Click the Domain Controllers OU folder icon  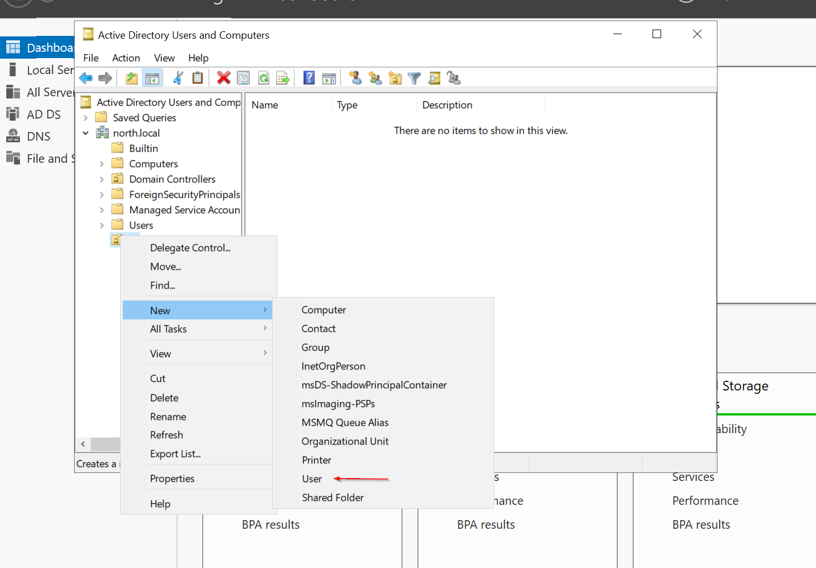tap(117, 179)
